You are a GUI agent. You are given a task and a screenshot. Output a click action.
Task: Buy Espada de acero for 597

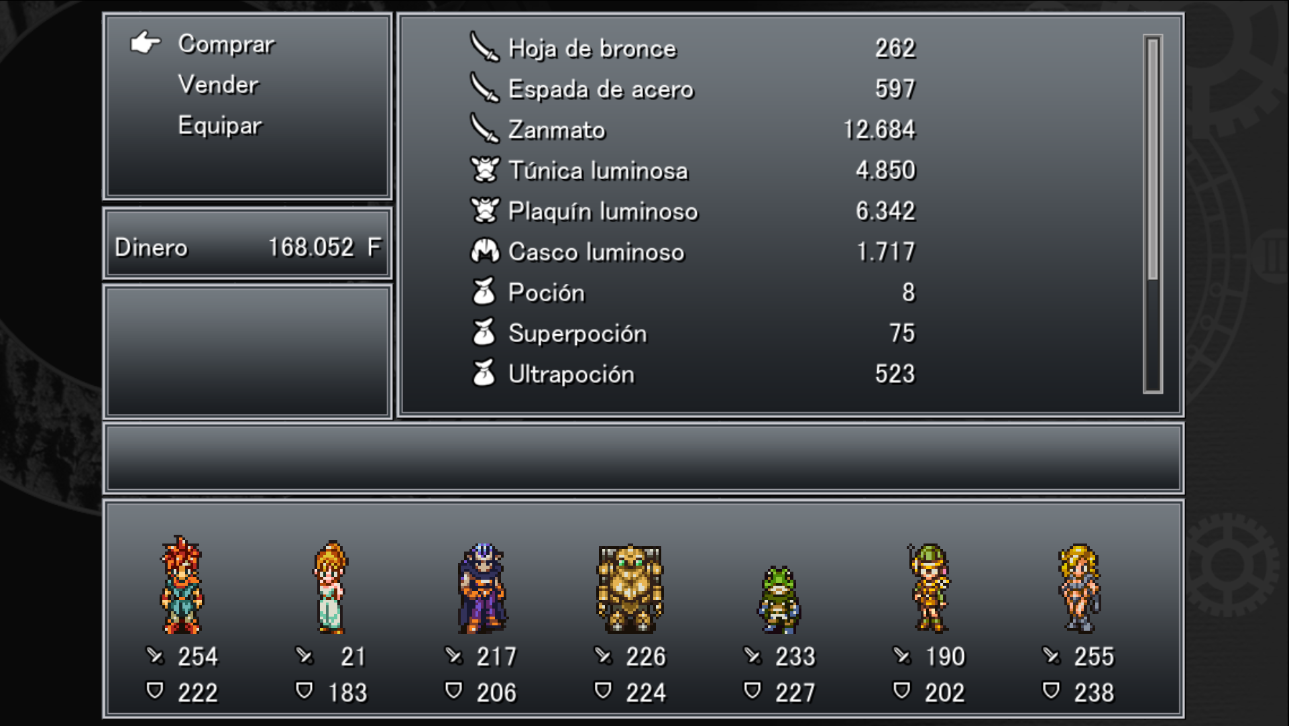point(692,89)
